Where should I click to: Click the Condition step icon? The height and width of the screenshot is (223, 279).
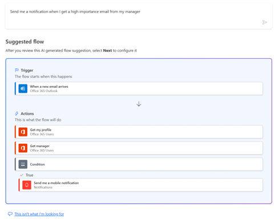[23, 164]
